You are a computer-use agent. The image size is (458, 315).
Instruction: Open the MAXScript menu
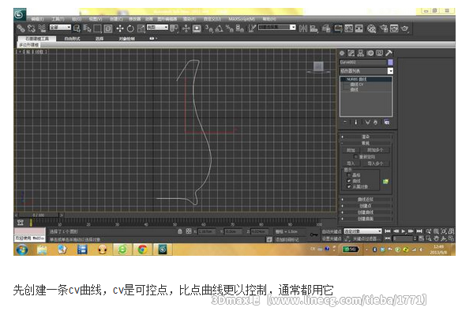(242, 19)
